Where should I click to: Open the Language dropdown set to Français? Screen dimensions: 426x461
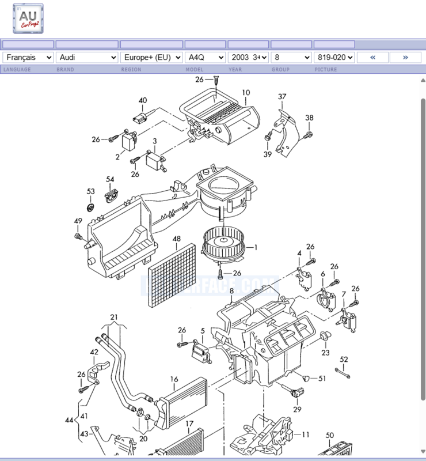pyautogui.click(x=28, y=57)
